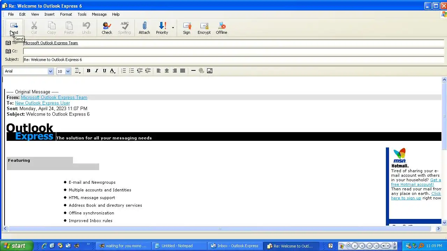Switch to Untitled - Notepad taskbar button
The width and height of the screenshot is (447, 251).
click(179, 246)
